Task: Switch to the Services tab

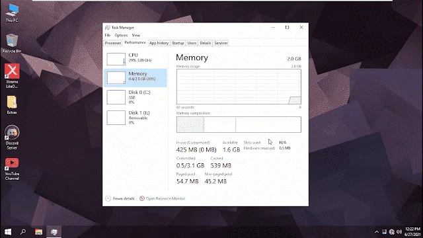Action: pos(221,43)
